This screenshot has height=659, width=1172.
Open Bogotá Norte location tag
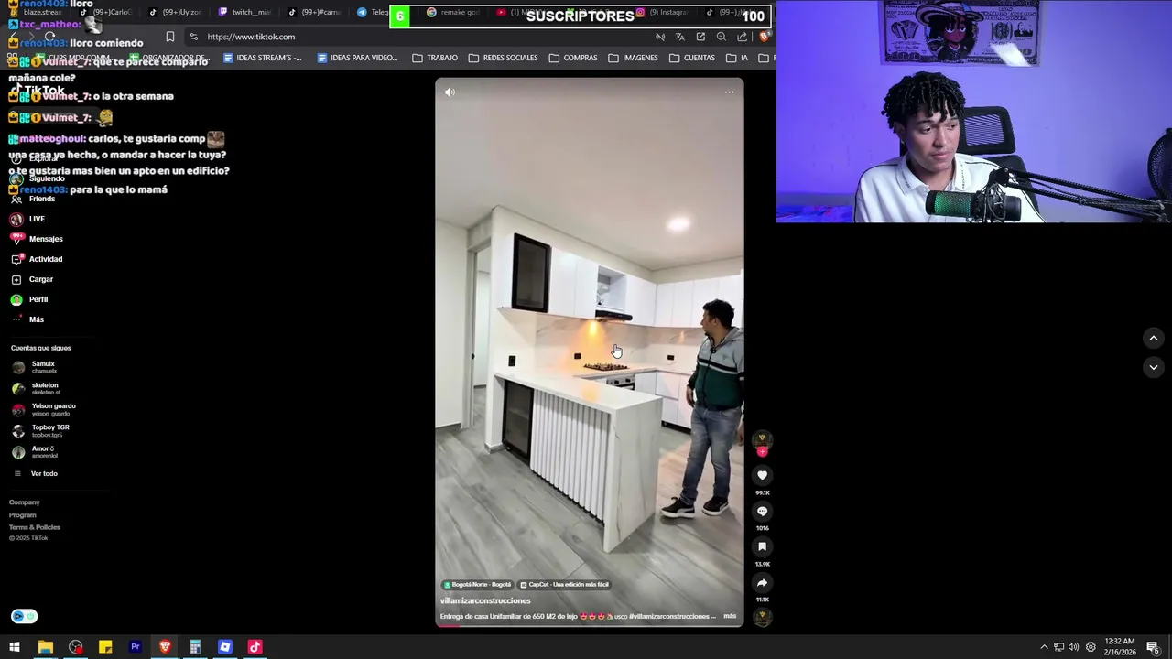[477, 584]
